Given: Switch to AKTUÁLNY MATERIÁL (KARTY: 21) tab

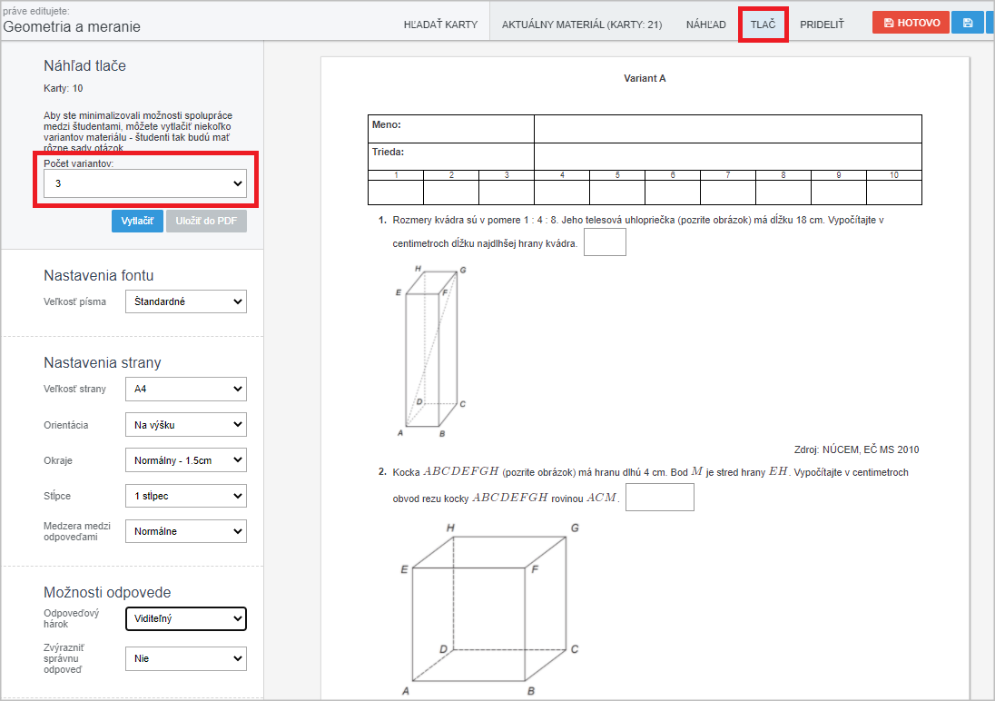Looking at the screenshot, I should [581, 25].
